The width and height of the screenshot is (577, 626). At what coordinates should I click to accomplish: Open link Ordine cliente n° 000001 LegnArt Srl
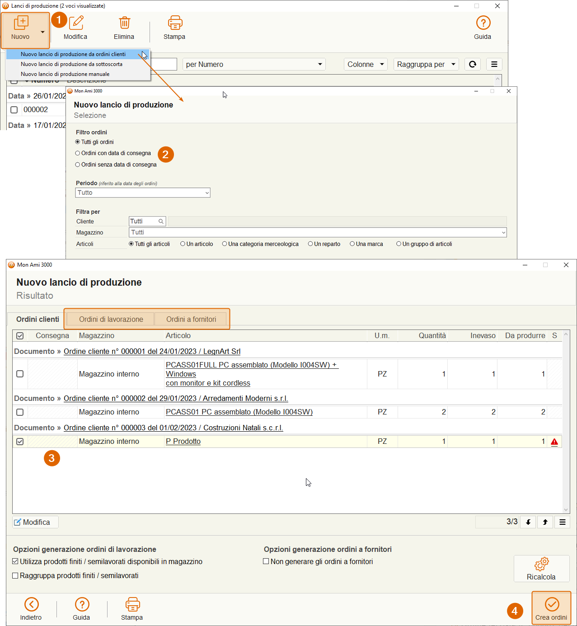(x=152, y=351)
